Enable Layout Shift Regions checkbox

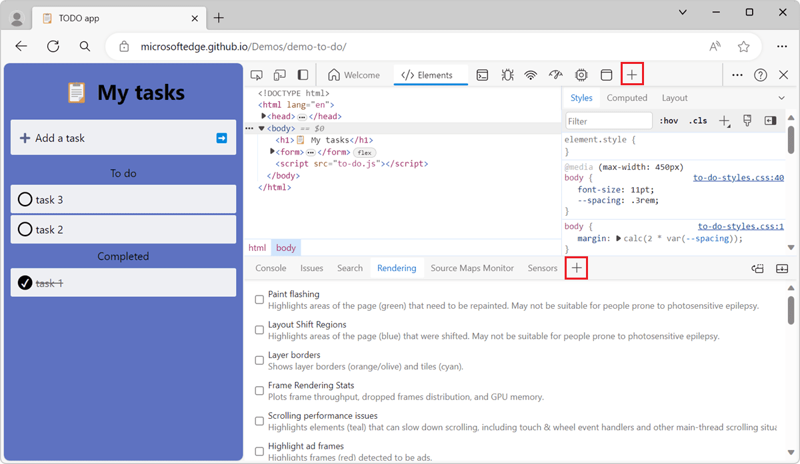pos(259,330)
